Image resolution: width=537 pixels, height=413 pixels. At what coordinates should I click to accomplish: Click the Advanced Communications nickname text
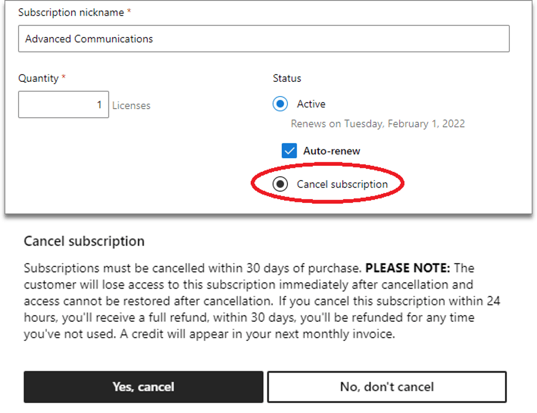coord(89,39)
